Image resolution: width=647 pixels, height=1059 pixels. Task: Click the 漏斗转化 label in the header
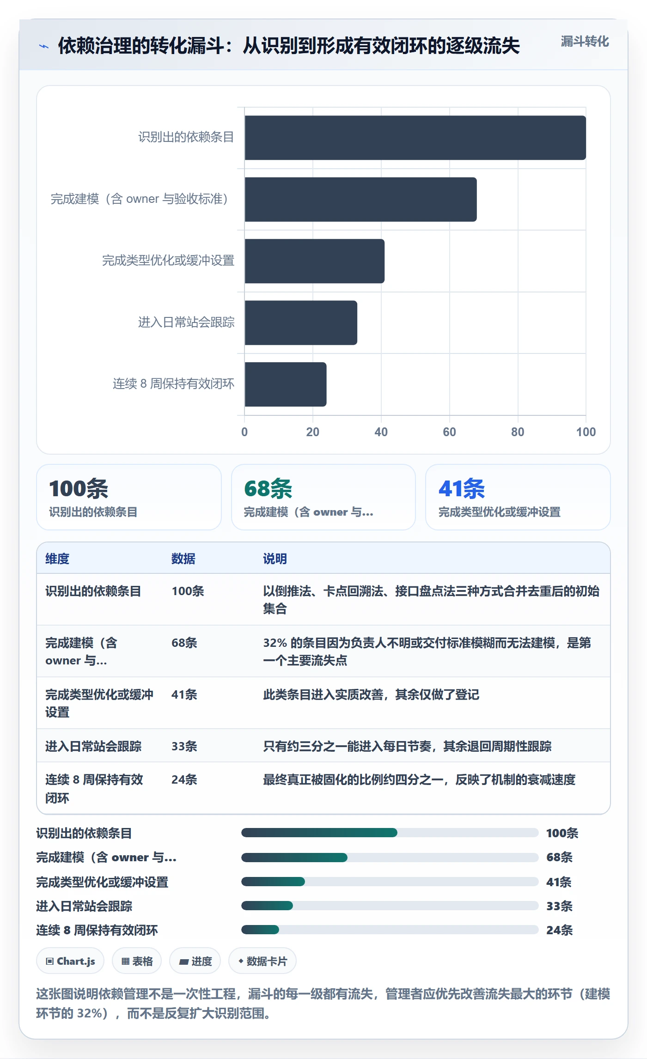585,42
